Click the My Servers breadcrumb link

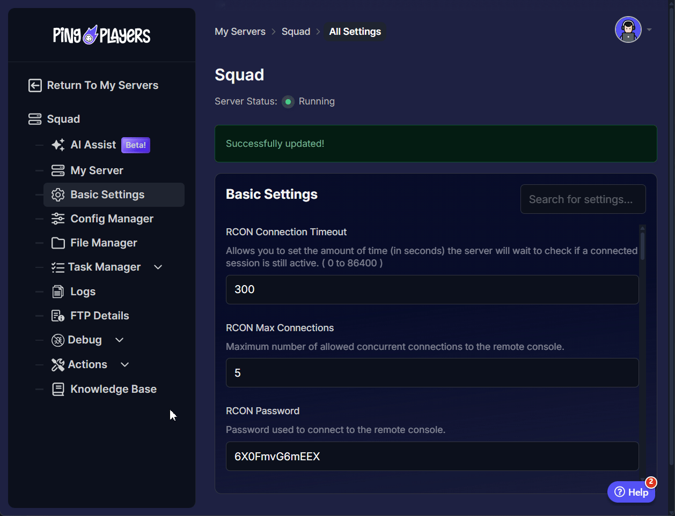pos(240,32)
